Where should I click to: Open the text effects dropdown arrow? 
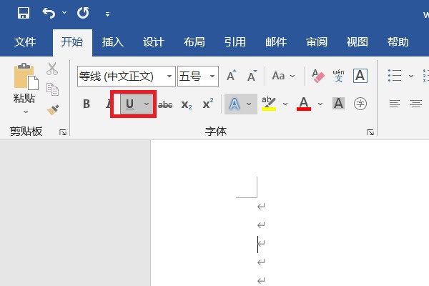(249, 104)
